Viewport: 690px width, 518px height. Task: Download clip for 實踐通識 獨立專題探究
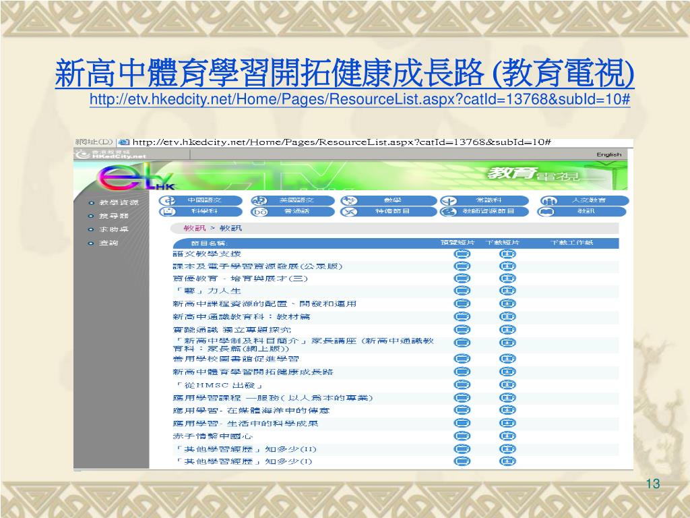coord(507,329)
